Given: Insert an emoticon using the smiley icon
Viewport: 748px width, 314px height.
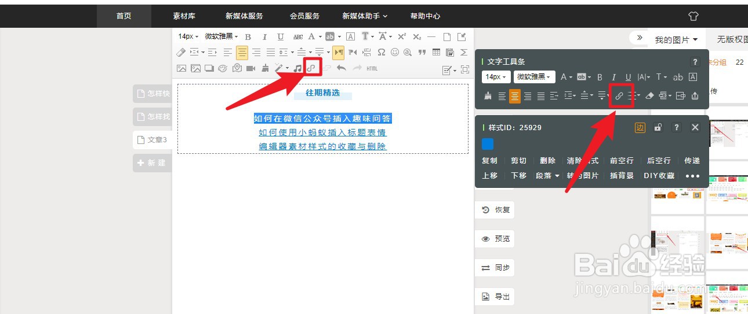Looking at the screenshot, I should [x=395, y=52].
